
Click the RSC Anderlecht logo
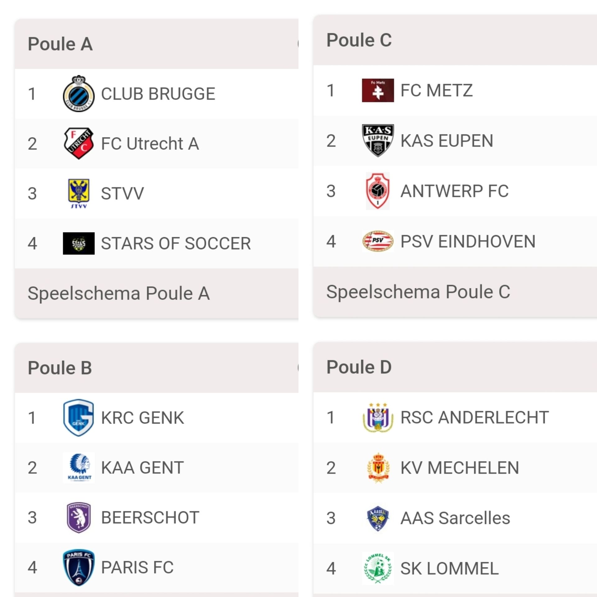[378, 417]
